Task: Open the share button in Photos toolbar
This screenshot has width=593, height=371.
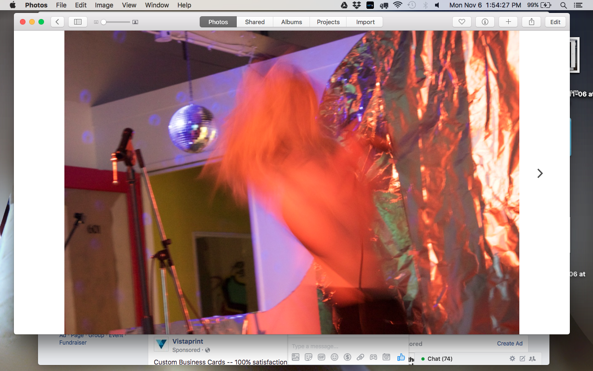Action: (531, 22)
